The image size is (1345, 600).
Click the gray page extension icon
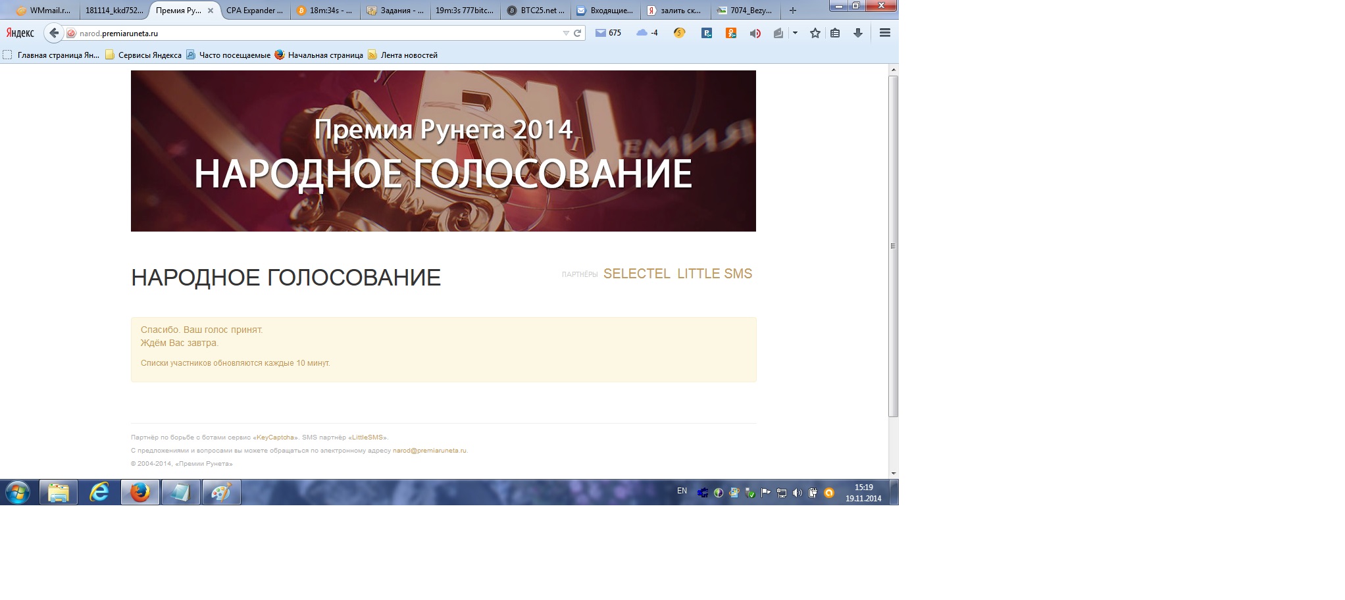(x=778, y=33)
